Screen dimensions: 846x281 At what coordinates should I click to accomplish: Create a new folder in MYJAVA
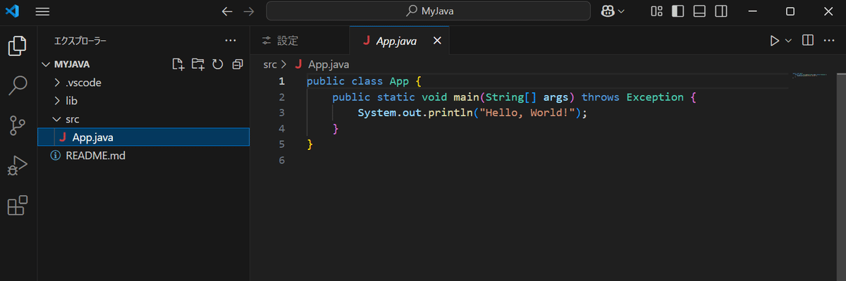point(198,64)
